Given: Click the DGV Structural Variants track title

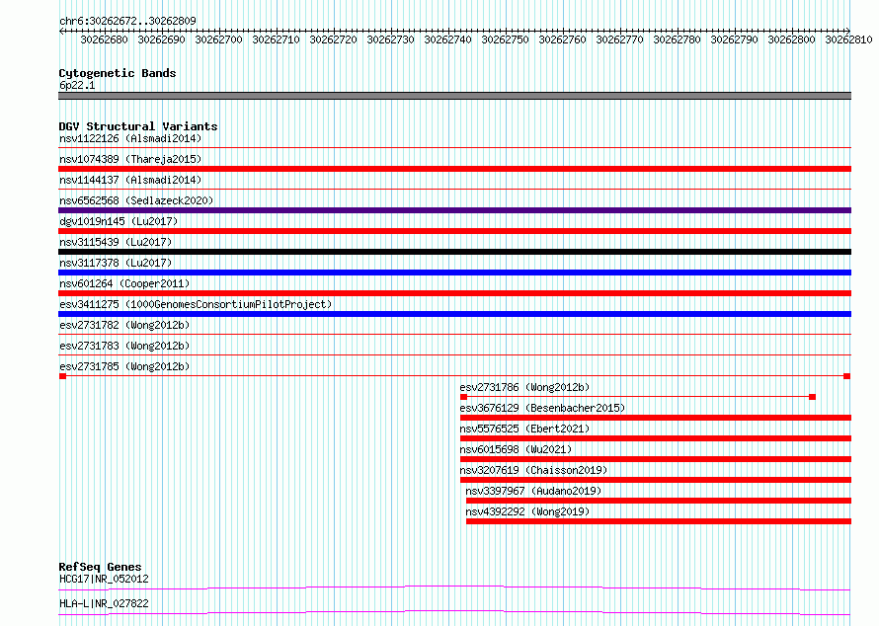Looking at the screenshot, I should (x=138, y=126).
